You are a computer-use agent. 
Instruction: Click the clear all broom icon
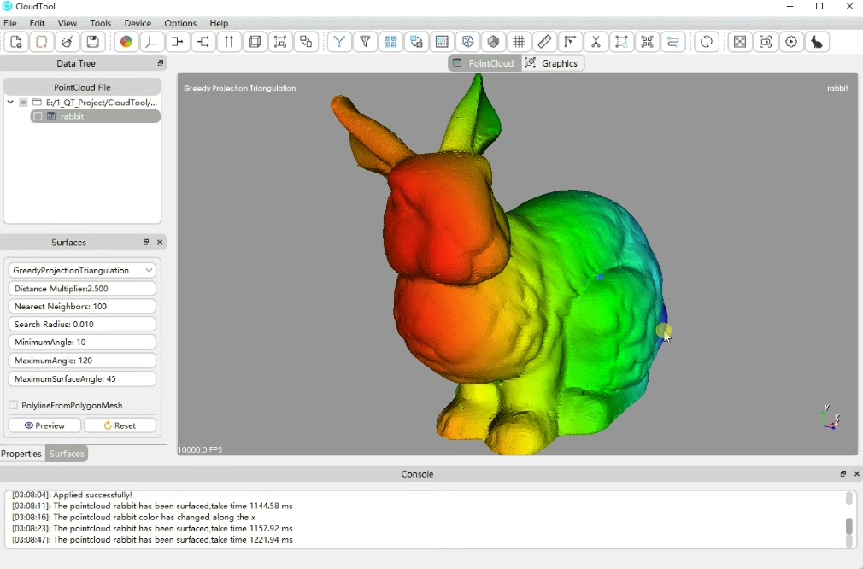pos(68,42)
